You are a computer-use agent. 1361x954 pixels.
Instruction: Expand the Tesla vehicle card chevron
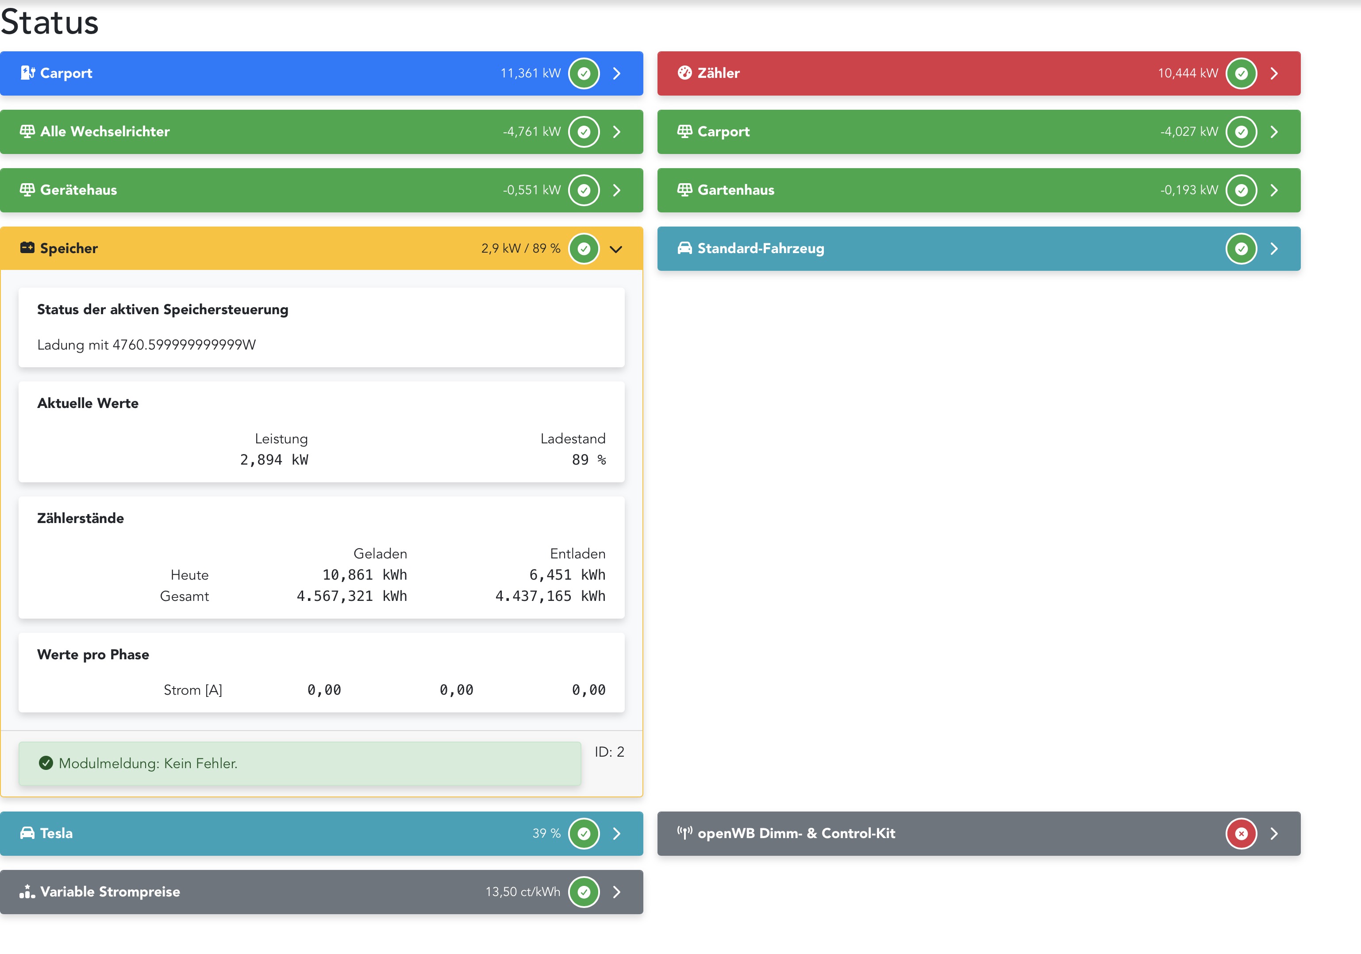(x=616, y=834)
